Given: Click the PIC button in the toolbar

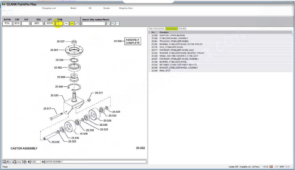Looking at the screenshot, I should click(67, 24).
